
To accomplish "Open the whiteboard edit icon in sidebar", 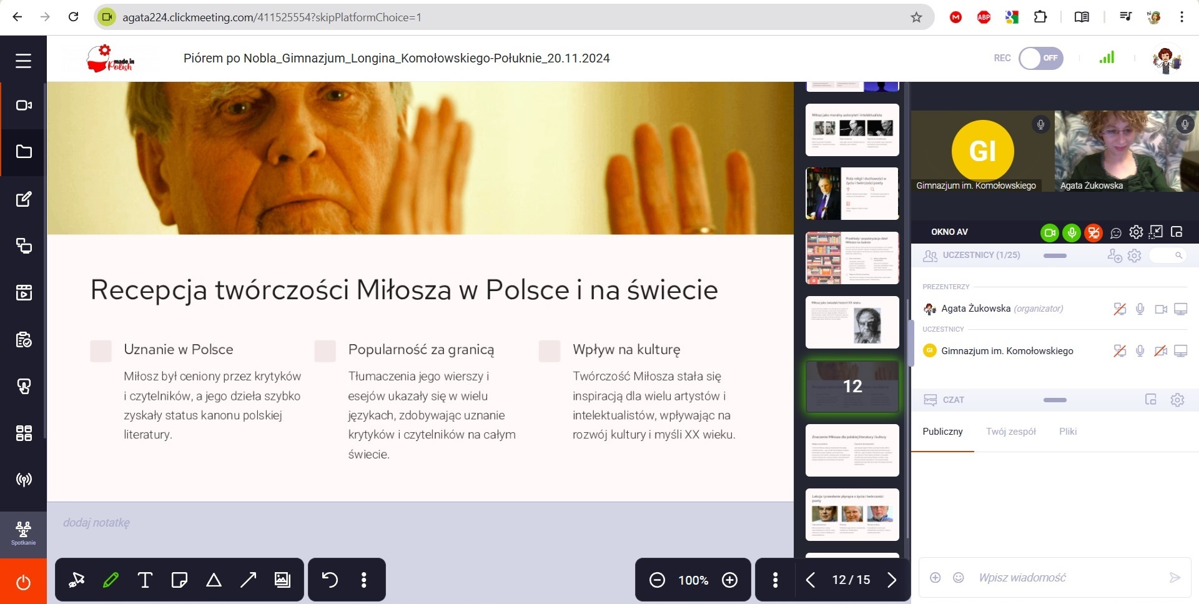I will 24,199.
